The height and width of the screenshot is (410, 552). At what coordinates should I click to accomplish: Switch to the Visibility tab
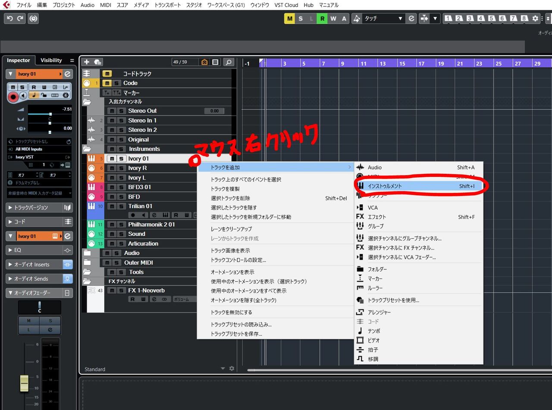click(x=51, y=60)
